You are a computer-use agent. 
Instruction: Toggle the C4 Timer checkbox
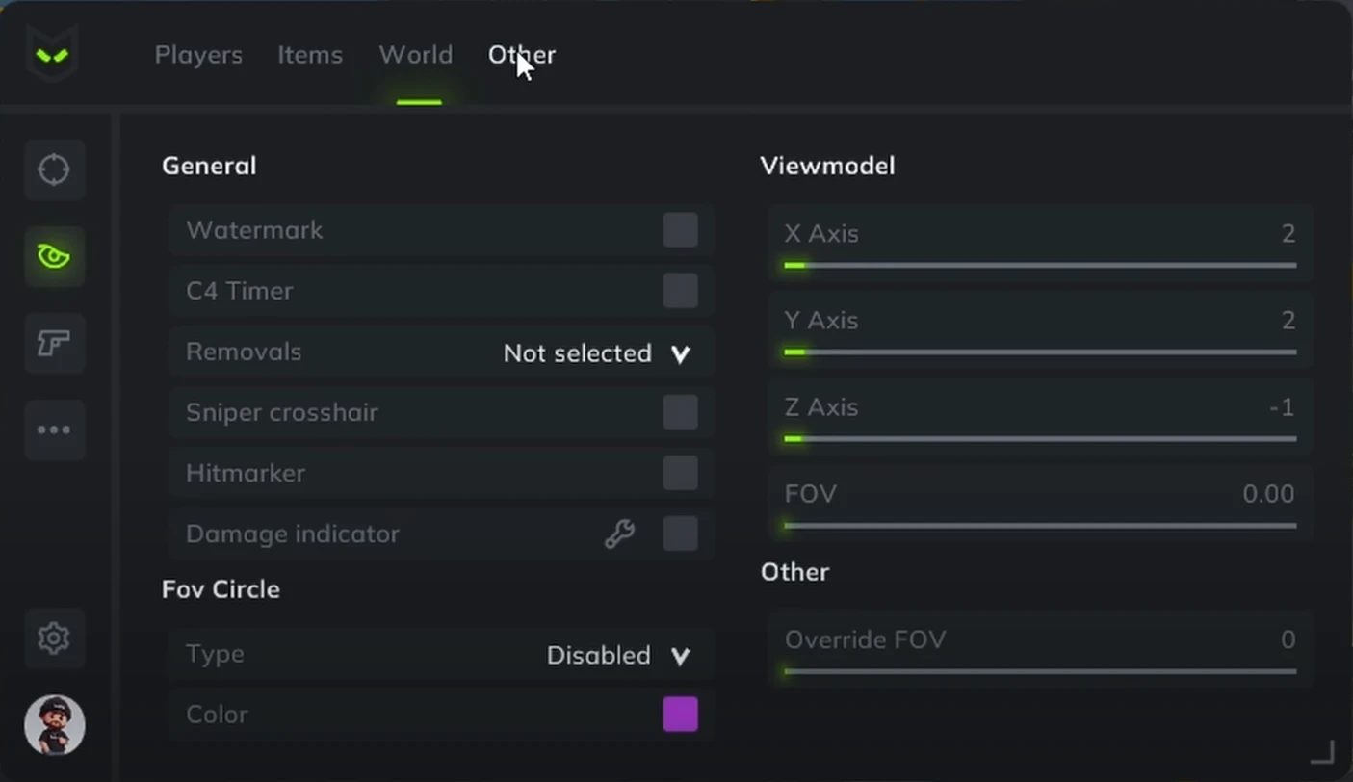pyautogui.click(x=680, y=291)
